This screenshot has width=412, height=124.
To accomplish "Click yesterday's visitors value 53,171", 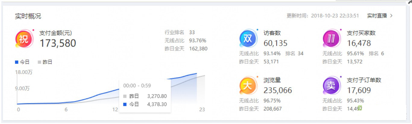I will point(271,62).
